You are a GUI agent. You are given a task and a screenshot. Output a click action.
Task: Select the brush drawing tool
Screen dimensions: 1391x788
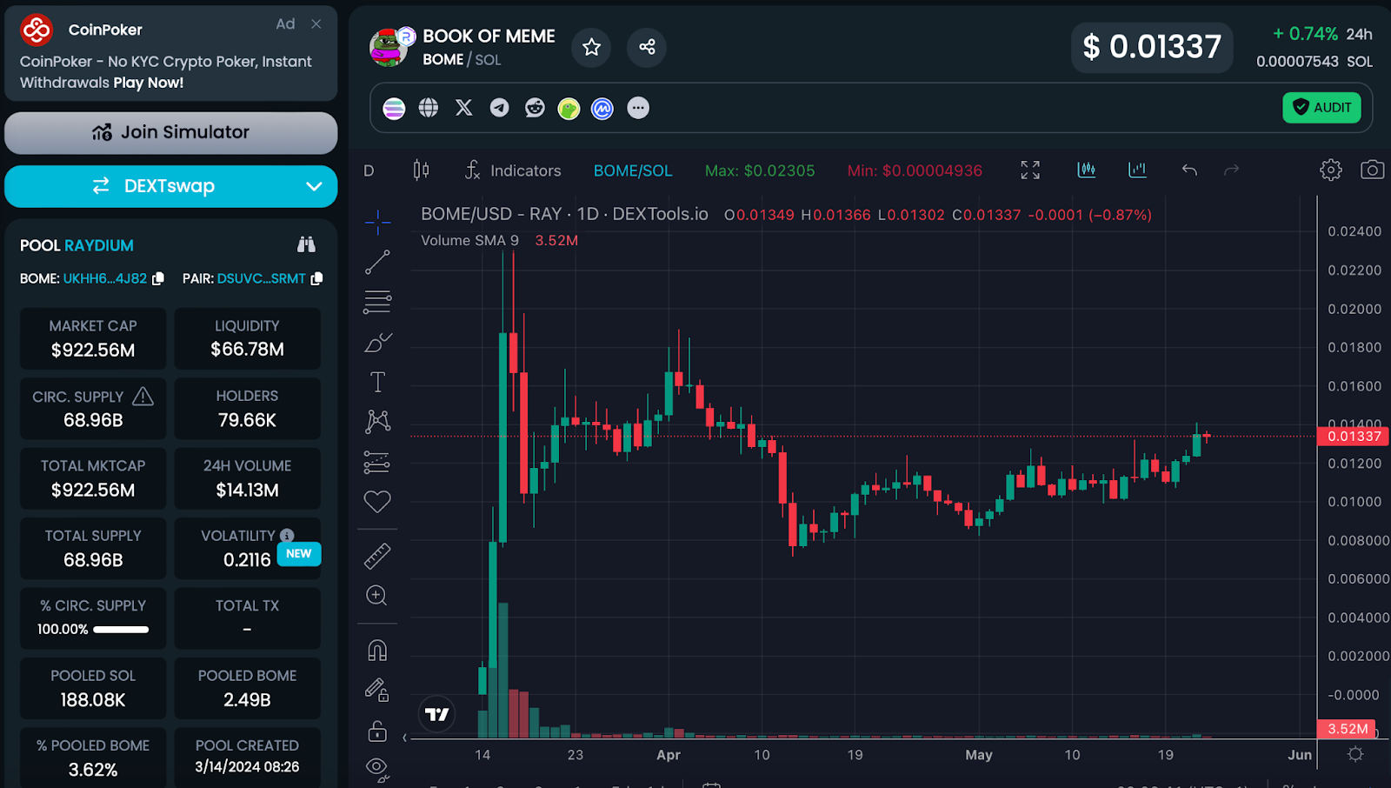click(x=377, y=343)
